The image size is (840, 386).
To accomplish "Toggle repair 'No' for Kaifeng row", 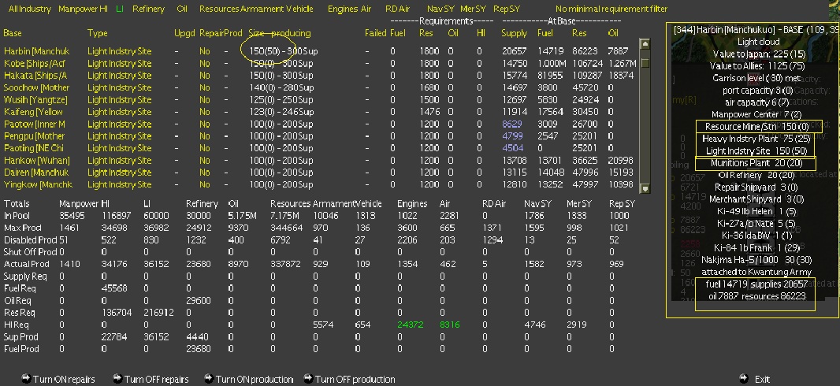I will [204, 112].
